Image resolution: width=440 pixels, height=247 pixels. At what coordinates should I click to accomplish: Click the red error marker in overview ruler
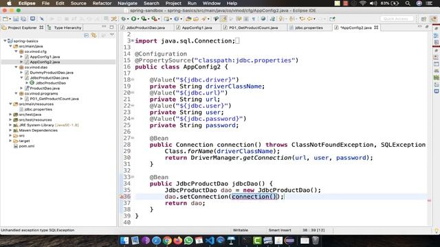coord(429,200)
